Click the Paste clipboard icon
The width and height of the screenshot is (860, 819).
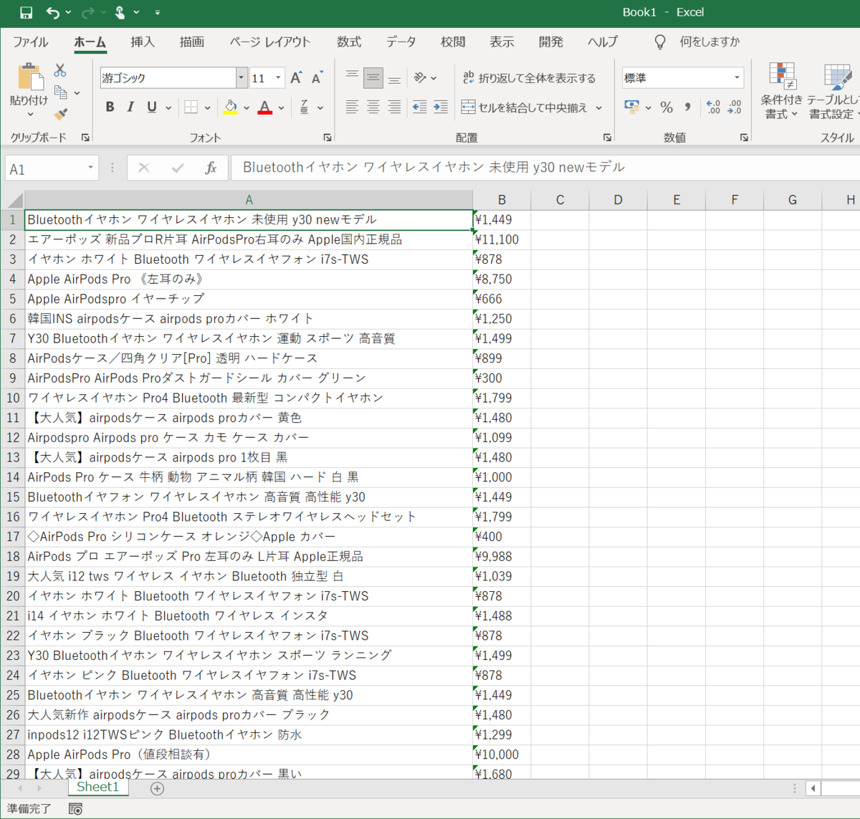[x=29, y=77]
